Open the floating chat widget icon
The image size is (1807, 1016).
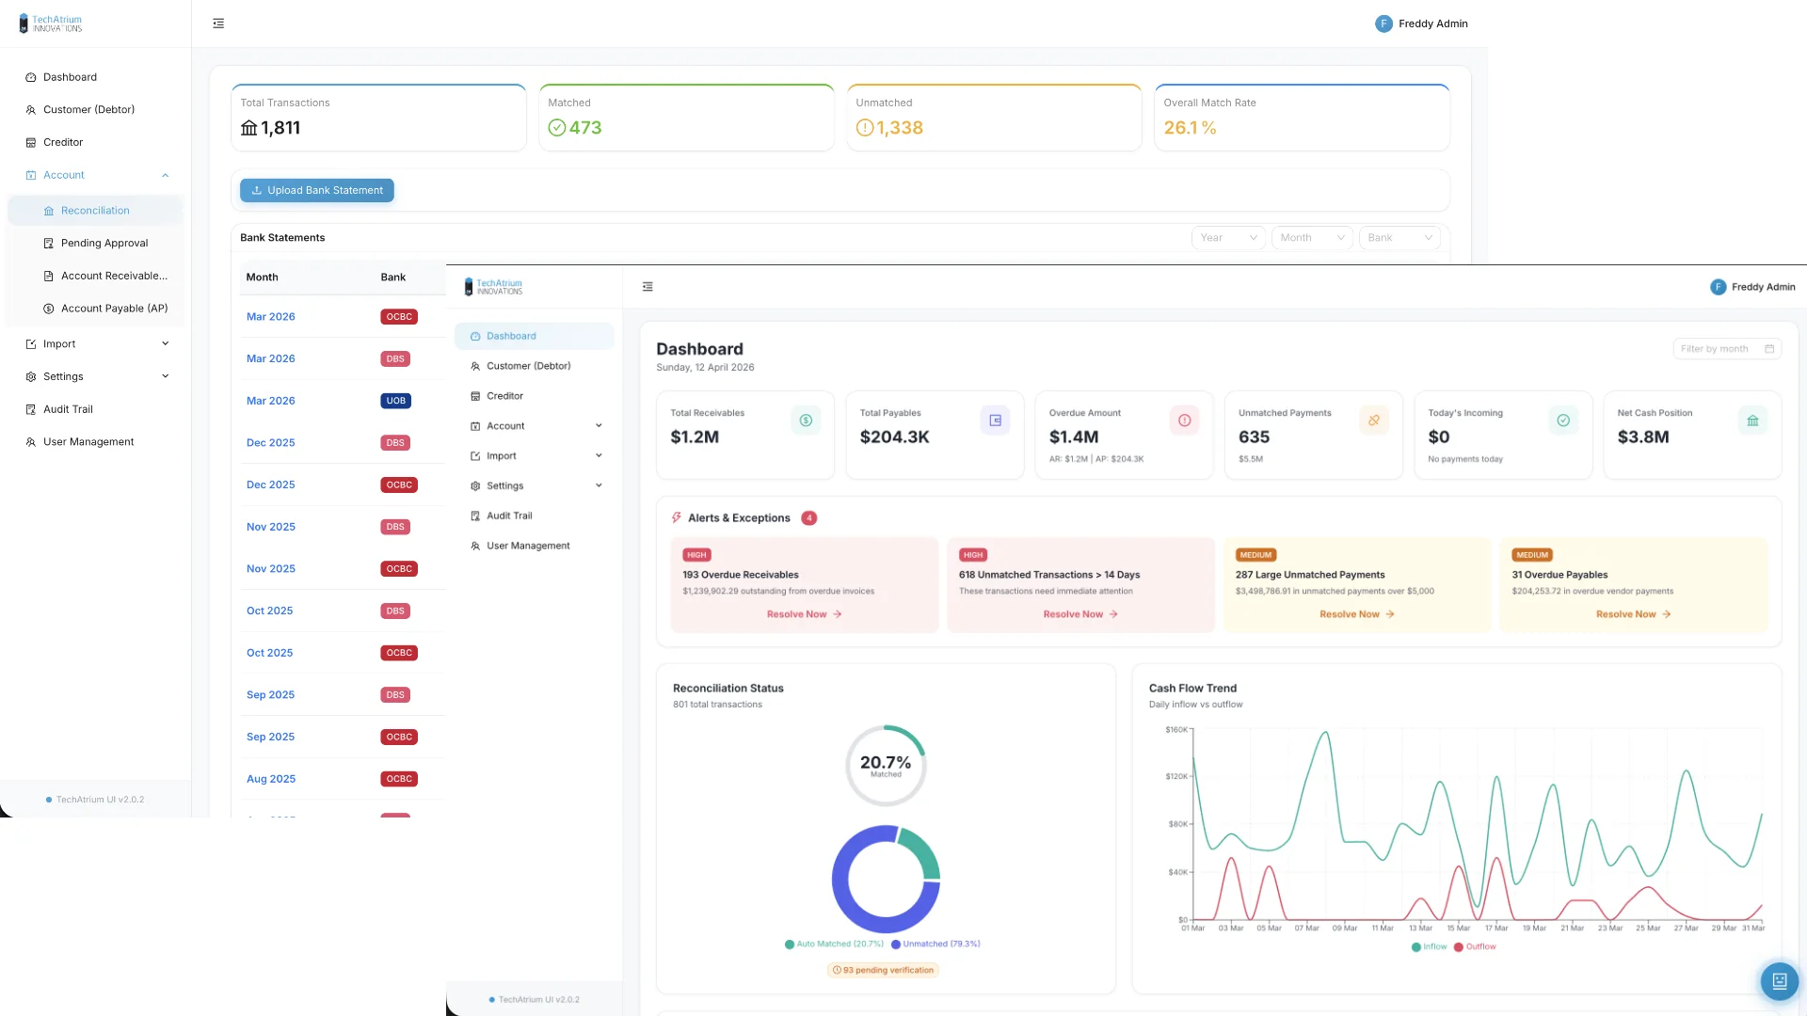tap(1779, 980)
